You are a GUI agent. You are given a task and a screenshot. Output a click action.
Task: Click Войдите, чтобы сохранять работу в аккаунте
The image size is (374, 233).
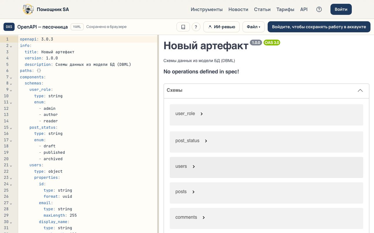tap(319, 27)
